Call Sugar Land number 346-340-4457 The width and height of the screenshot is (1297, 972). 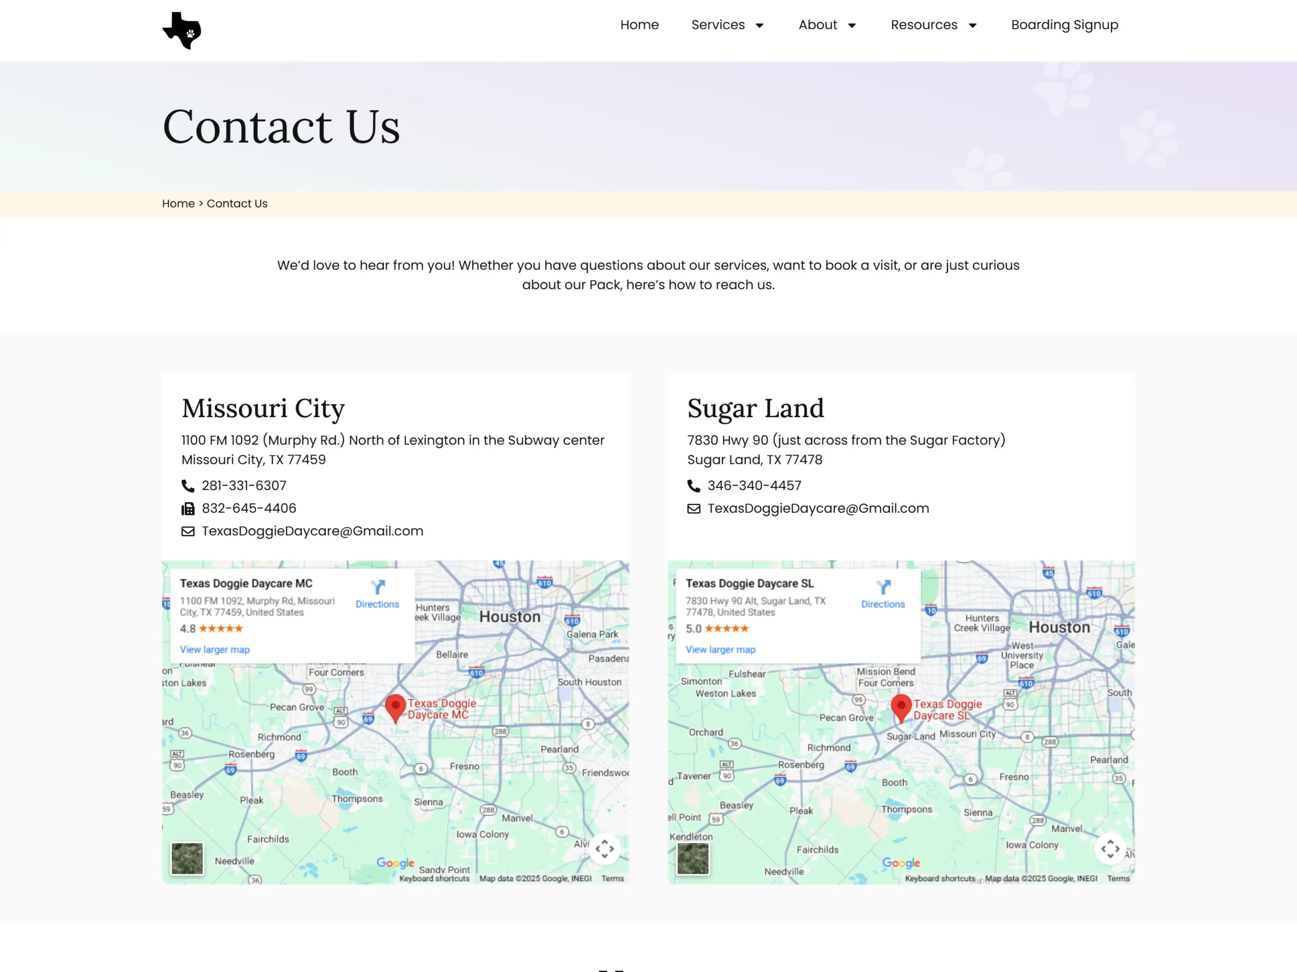pos(754,485)
